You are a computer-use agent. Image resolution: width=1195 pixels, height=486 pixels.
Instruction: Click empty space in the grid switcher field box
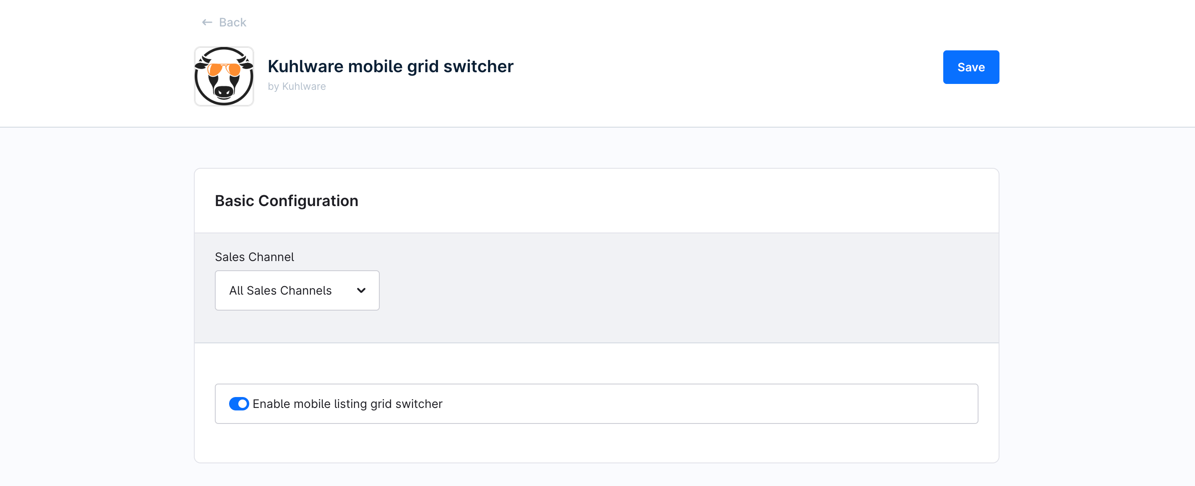click(x=696, y=403)
